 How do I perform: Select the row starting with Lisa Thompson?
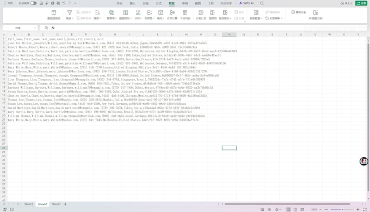pyautogui.click(x=106, y=79)
